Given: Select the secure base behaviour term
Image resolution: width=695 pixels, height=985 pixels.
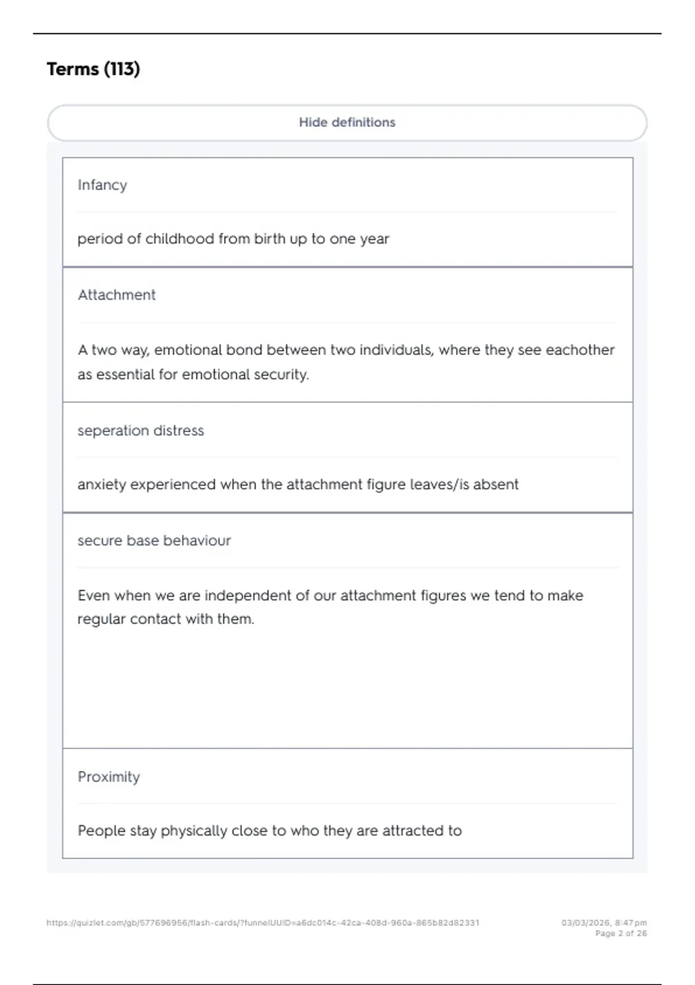Looking at the screenshot, I should click(154, 541).
